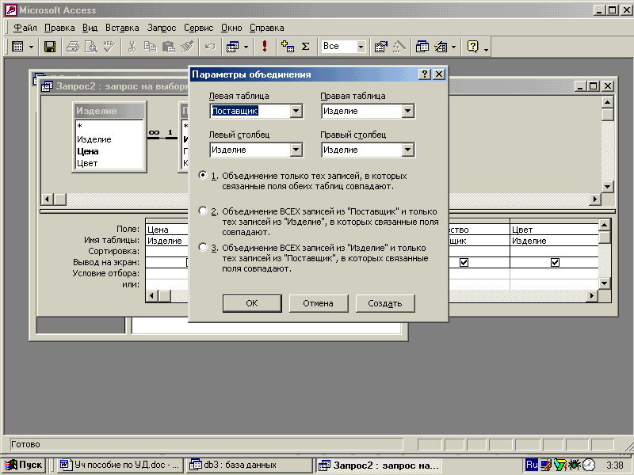The width and height of the screenshot is (634, 475).
Task: Open the Сервис menu
Action: click(199, 28)
